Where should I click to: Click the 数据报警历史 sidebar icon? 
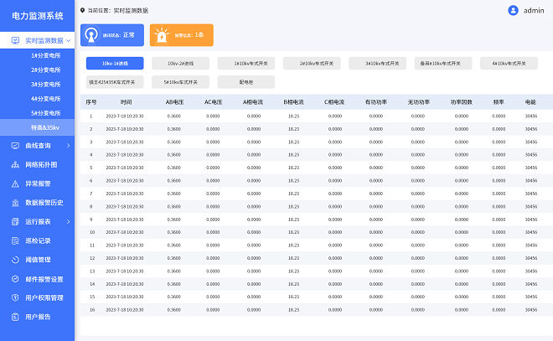tap(15, 203)
